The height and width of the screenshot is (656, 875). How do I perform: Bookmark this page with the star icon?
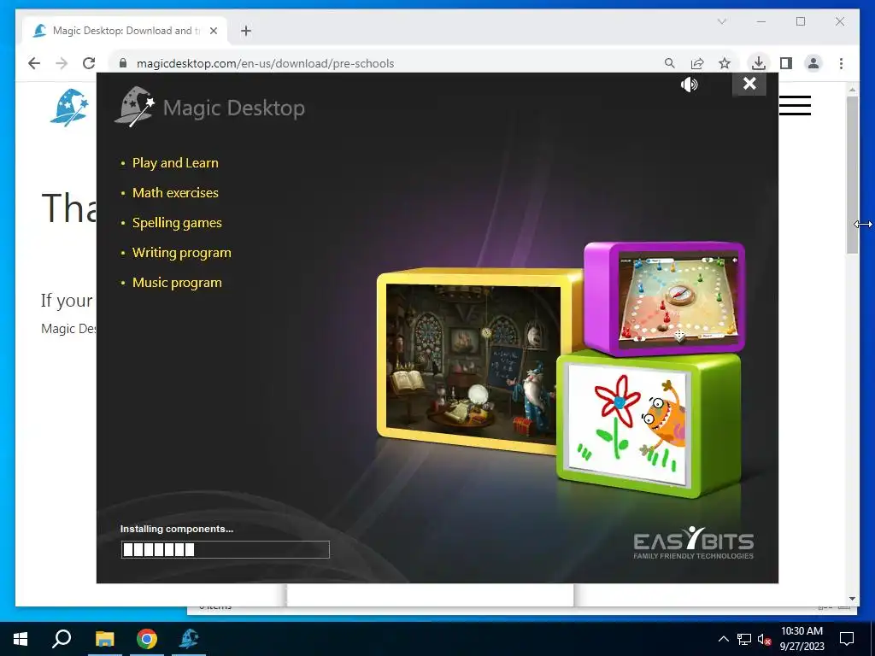(725, 63)
